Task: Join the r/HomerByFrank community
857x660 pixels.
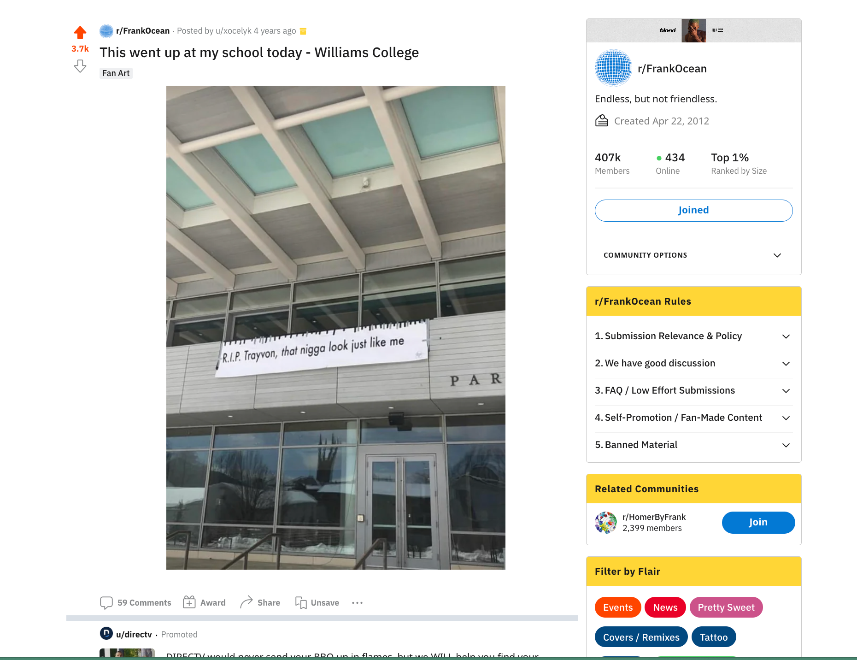Action: (x=758, y=523)
